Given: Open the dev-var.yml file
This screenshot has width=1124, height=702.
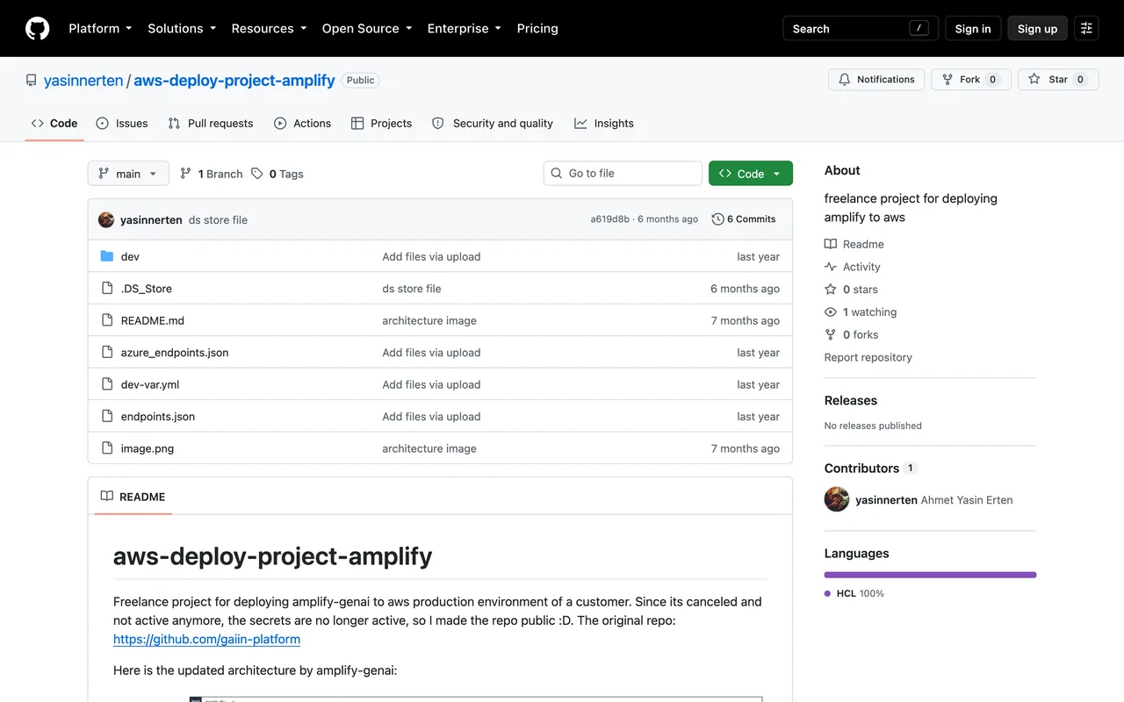Looking at the screenshot, I should (x=150, y=384).
